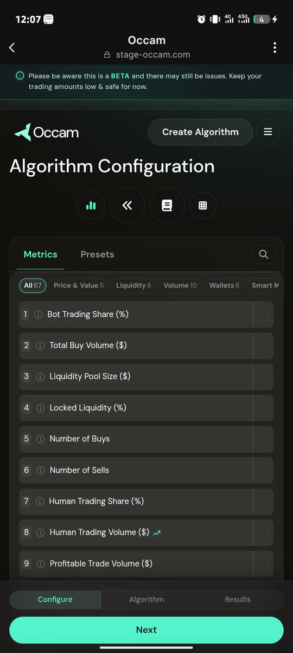Image resolution: width=293 pixels, height=653 pixels.
Task: Click the Algorithm Configuration heading
Action: pos(112,166)
